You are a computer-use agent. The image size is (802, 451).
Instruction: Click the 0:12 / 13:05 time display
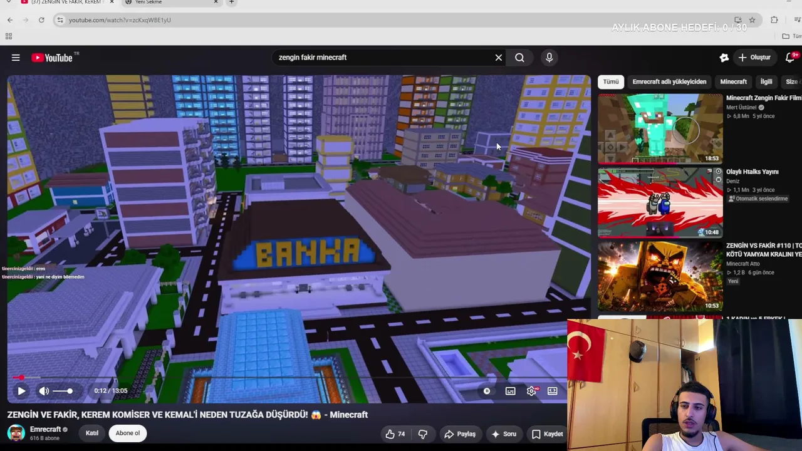(x=111, y=391)
